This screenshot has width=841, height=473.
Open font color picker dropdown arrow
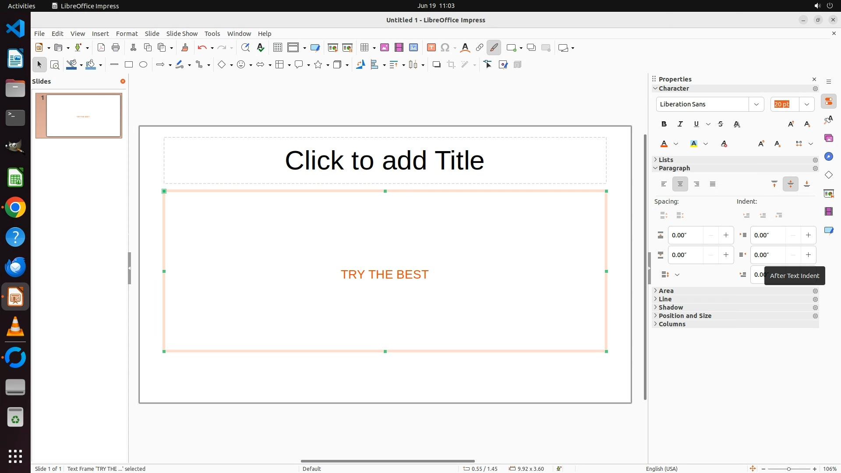676,144
